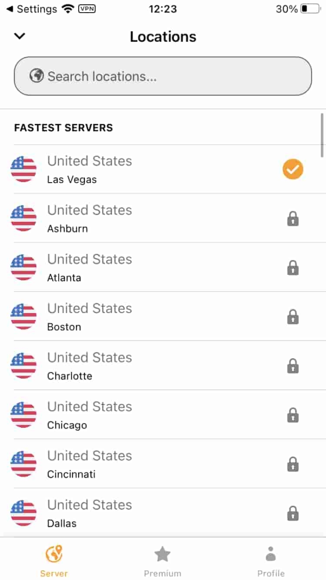Click the lock icon beside Ashburn

tap(292, 219)
